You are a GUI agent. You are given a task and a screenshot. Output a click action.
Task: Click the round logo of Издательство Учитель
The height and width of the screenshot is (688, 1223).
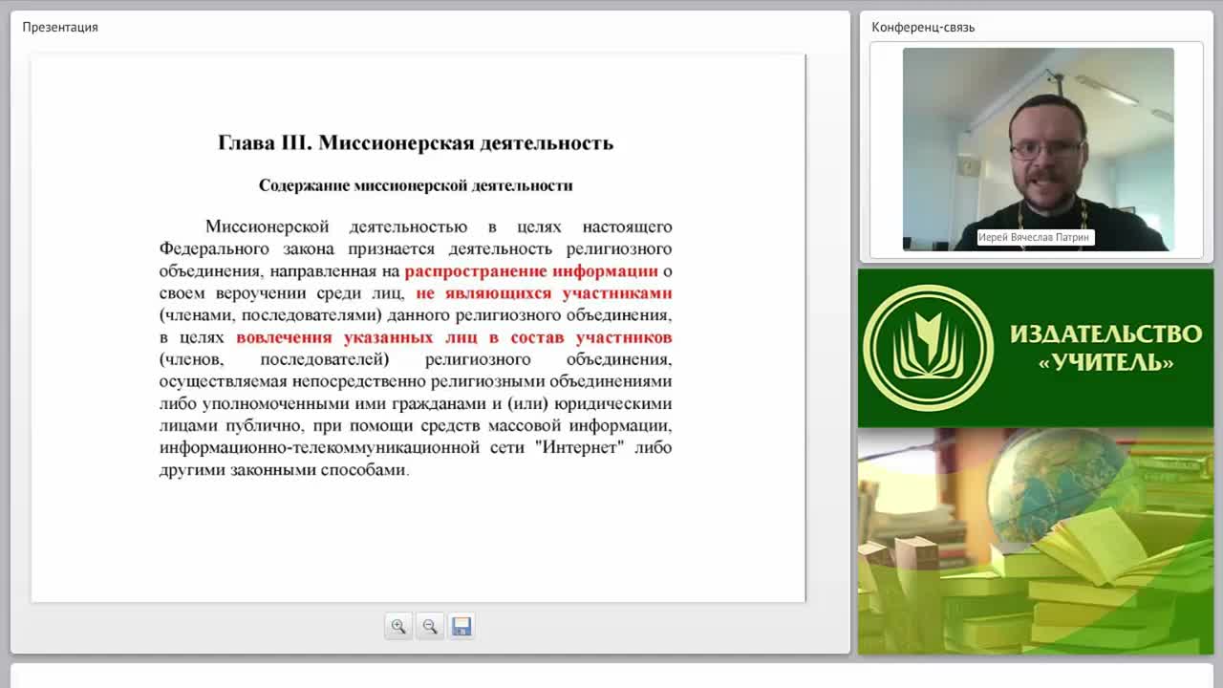[928, 348]
